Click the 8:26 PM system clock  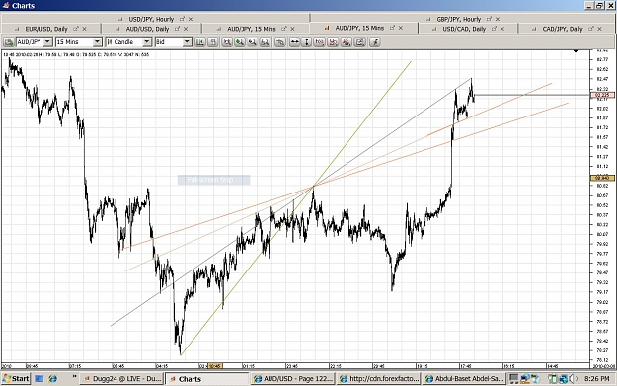tap(596, 379)
